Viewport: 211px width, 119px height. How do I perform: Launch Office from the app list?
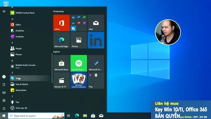[x=30, y=25]
